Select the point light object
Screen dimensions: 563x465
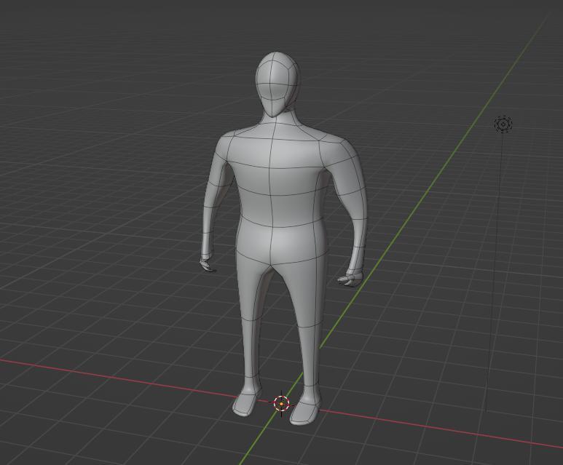click(x=503, y=124)
